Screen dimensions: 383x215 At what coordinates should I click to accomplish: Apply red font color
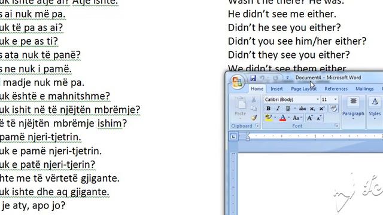pyautogui.click(x=282, y=118)
